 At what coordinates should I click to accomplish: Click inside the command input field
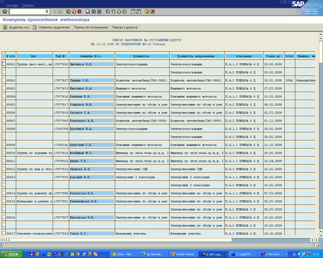[x=28, y=12]
